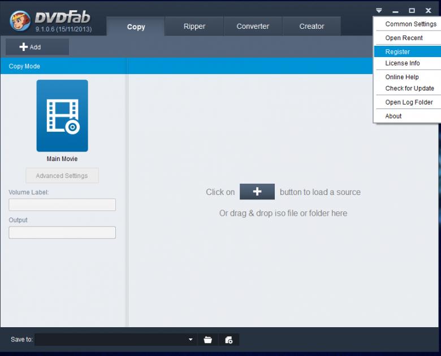Choose Check for Update menu item
441x356 pixels.
[x=408, y=88]
